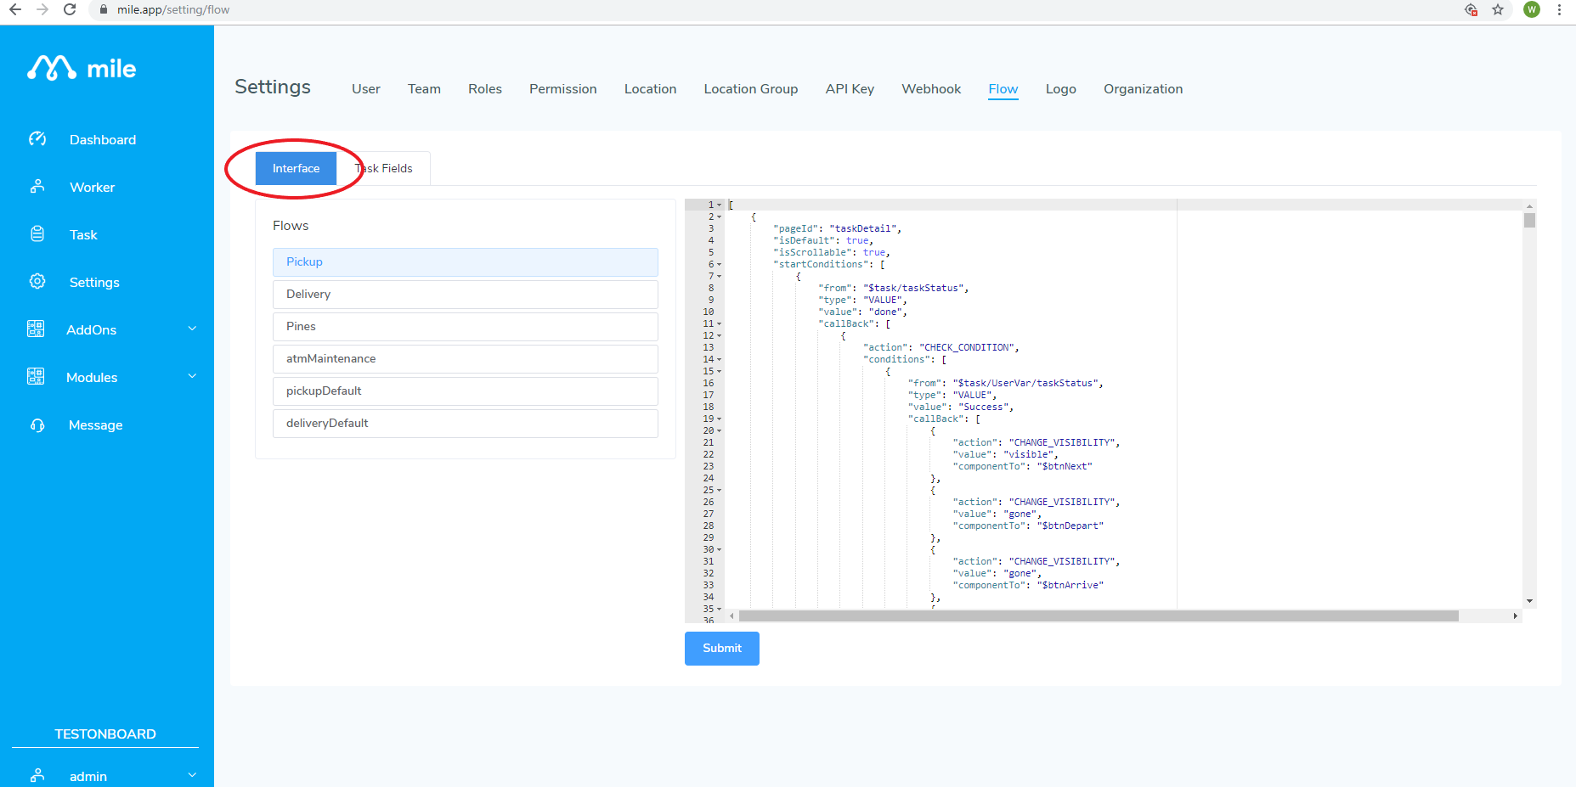Collapse conditions fold arrow at line 14
Image resolution: width=1576 pixels, height=787 pixels.
[x=720, y=359]
